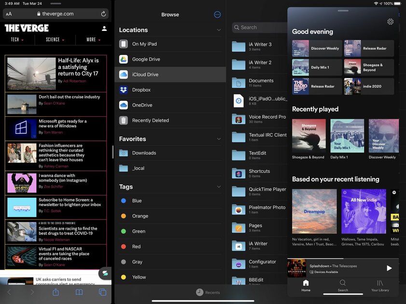Select iCloud Drive location
Image resolution: width=406 pixels, height=304 pixels.
coord(170,74)
